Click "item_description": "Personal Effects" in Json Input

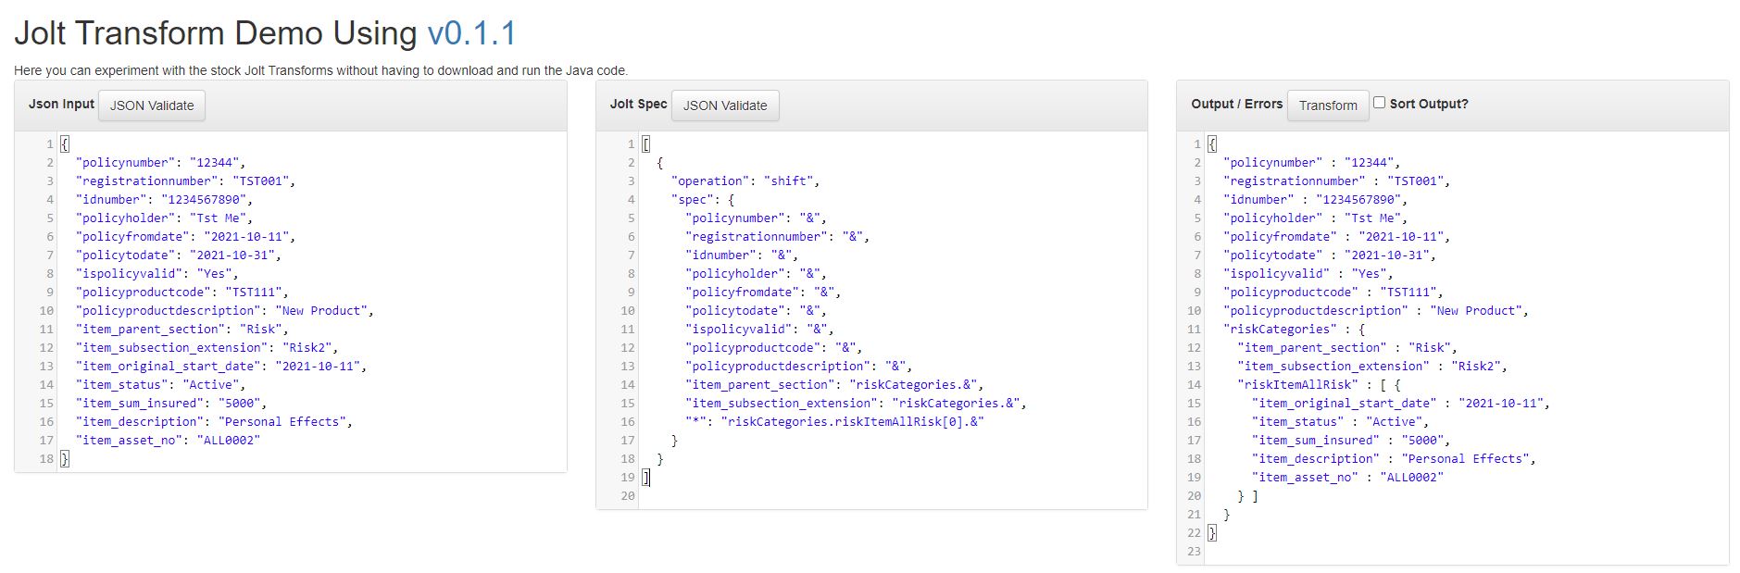214,422
